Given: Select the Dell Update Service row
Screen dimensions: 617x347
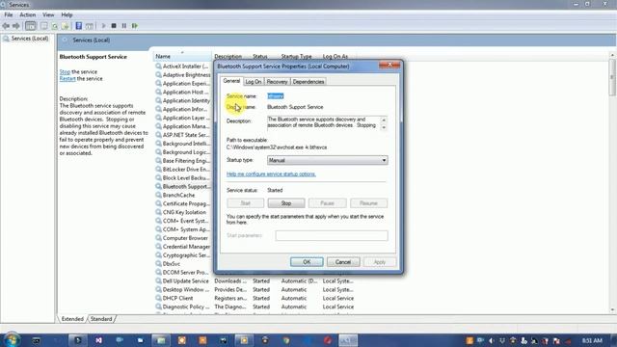Looking at the screenshot, I should (255, 280).
